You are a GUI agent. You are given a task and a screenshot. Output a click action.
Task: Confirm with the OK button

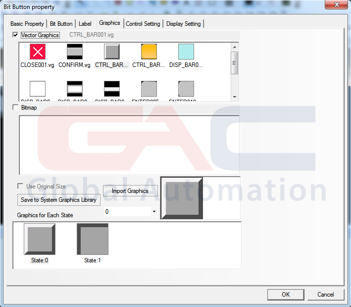(x=286, y=295)
